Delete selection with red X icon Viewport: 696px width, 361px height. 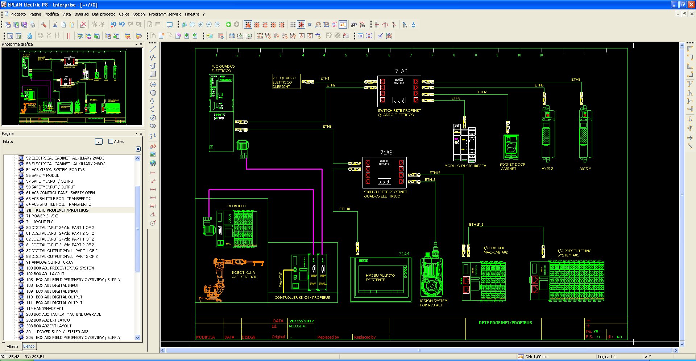(x=83, y=25)
